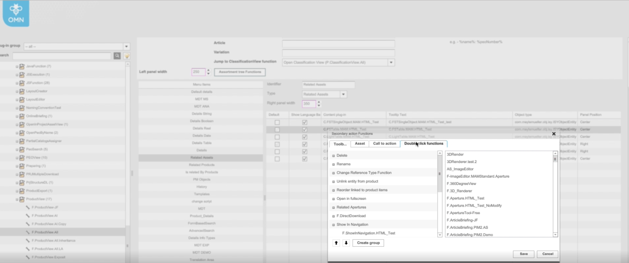This screenshot has width=629, height=263.
Task: Toggle Default checkbox for C.FSTable.MAM.HTML_Test row
Action: tap(277, 130)
